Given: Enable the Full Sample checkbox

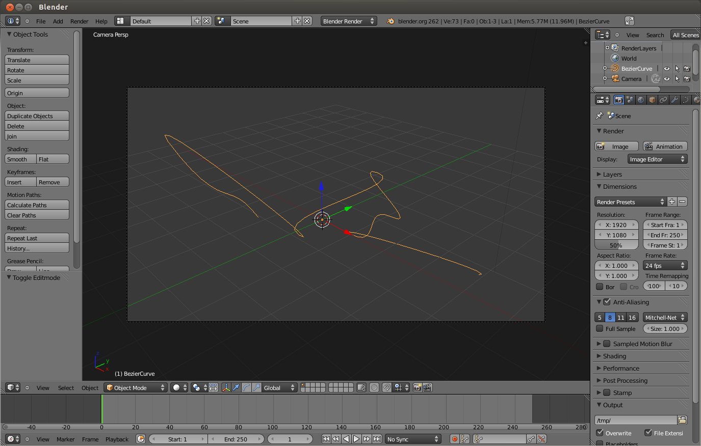Looking at the screenshot, I should point(600,328).
